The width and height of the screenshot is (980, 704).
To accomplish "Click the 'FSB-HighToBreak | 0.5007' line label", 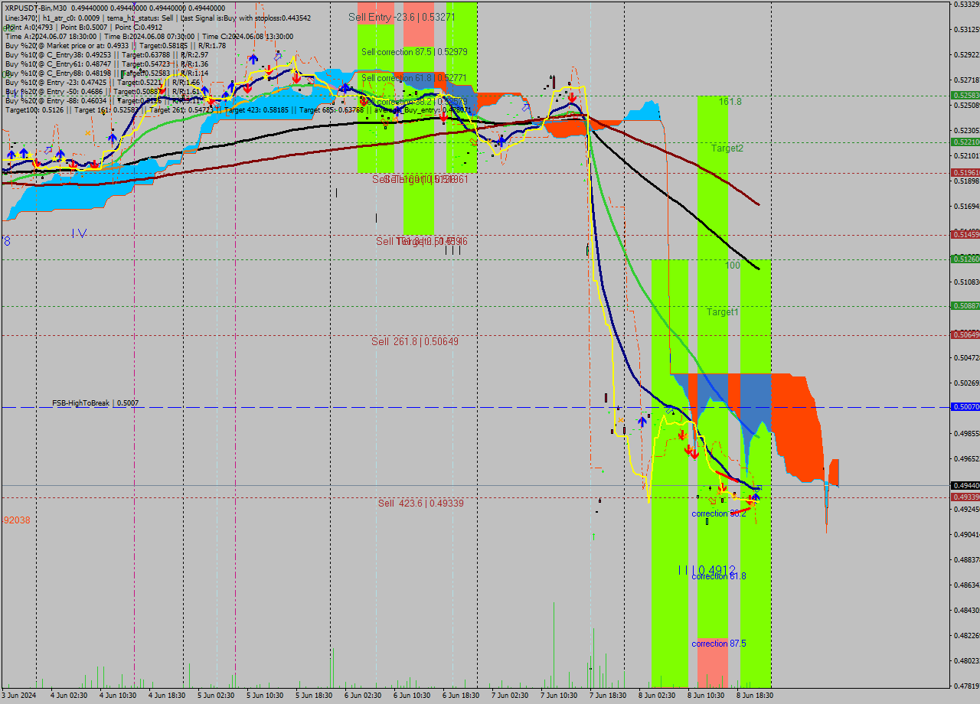I will (96, 403).
